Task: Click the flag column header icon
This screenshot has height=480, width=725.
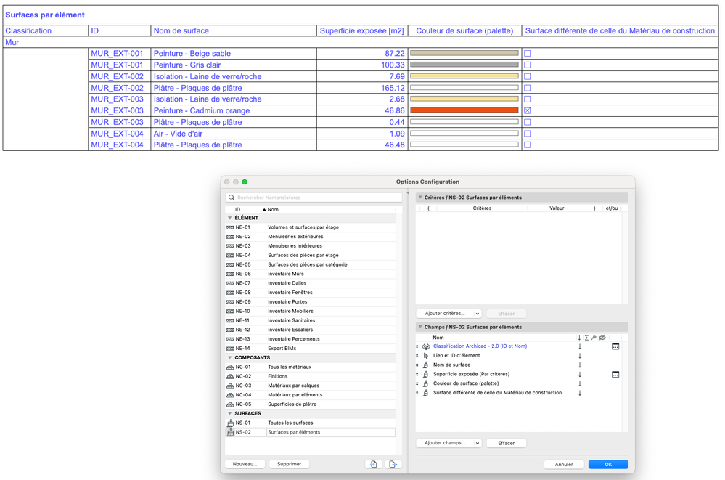Action: coord(594,338)
